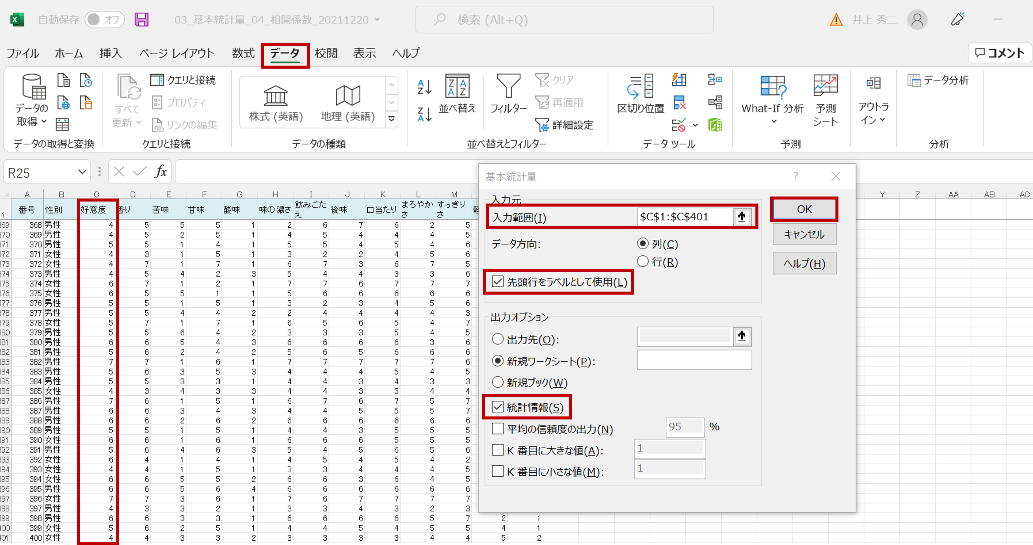Screen dimensions: 1033x545
Task: Open Data Analysis (データ分析) tool
Action: coord(938,80)
